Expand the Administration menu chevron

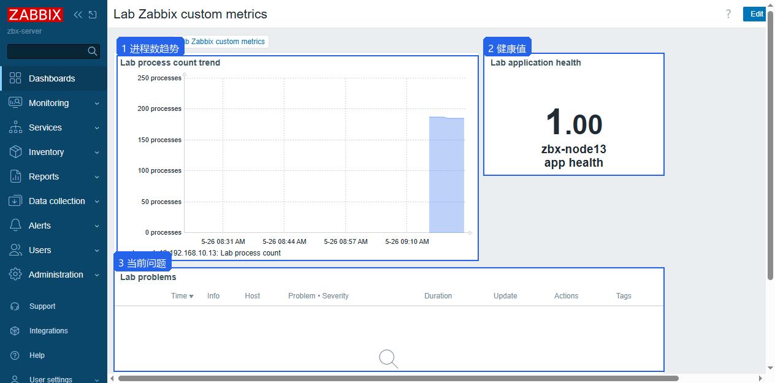coord(97,275)
